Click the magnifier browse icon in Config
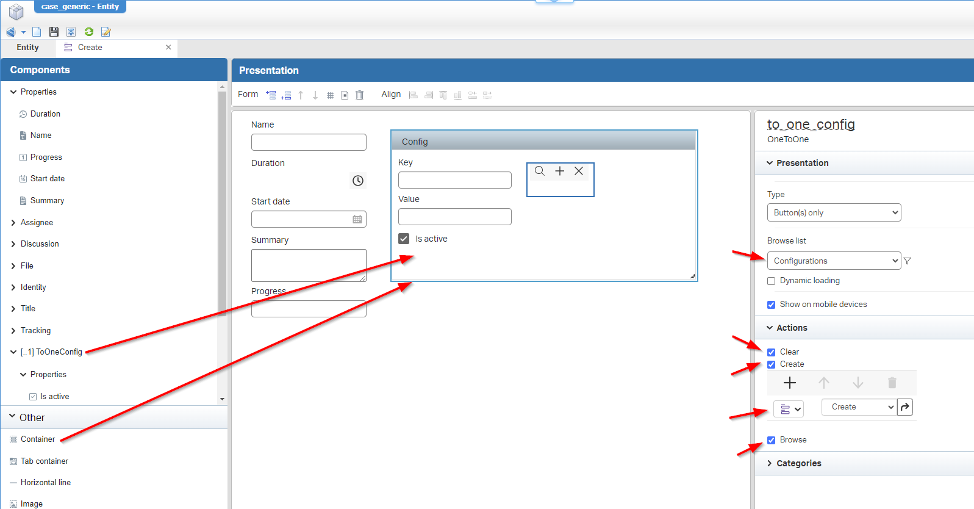This screenshot has height=509, width=974. [540, 171]
